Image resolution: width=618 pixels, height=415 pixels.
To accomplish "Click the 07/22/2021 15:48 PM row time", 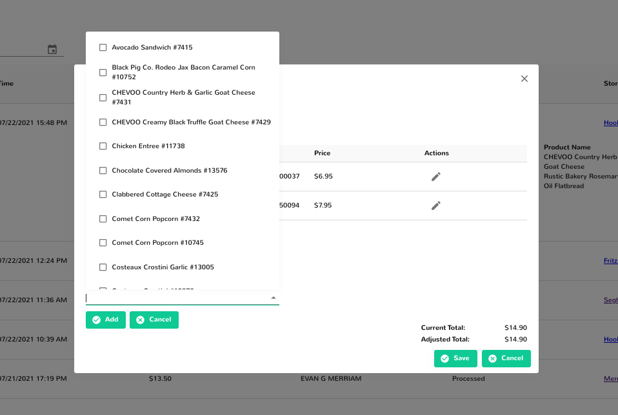I will coord(33,123).
